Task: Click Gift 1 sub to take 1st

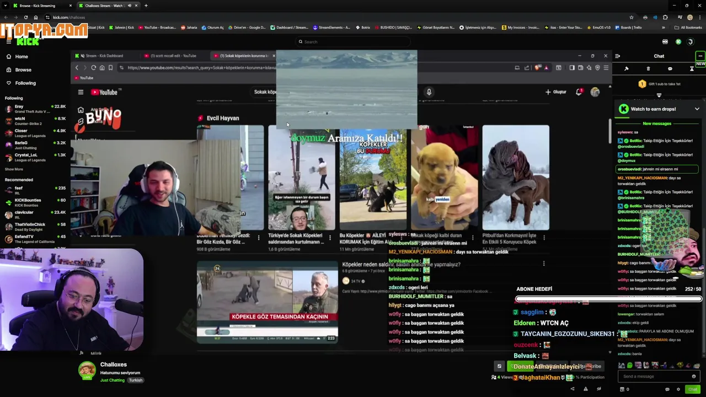Action: coord(659,84)
